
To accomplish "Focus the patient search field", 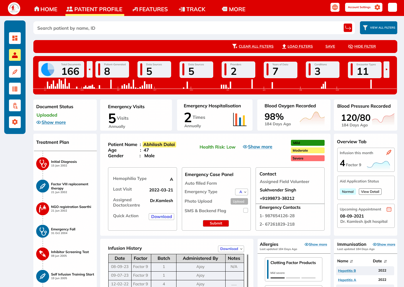I will [x=188, y=28].
